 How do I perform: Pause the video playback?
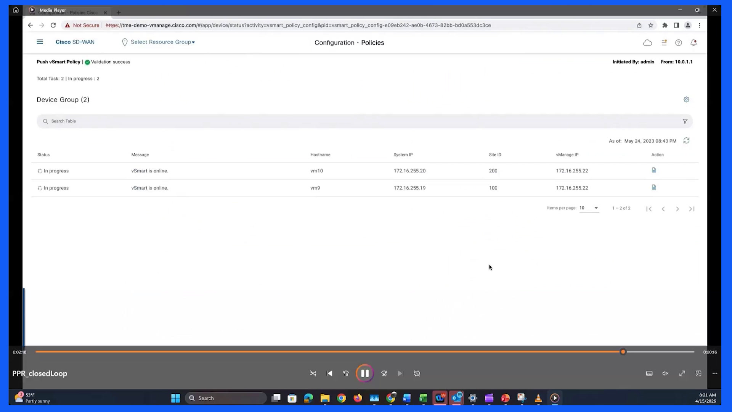click(365, 373)
